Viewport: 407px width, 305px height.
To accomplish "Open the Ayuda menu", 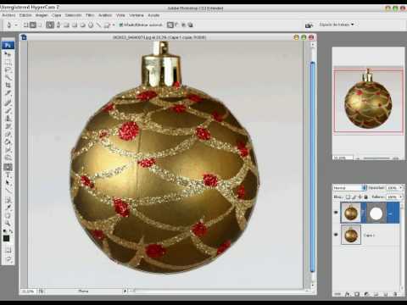I will point(153,15).
